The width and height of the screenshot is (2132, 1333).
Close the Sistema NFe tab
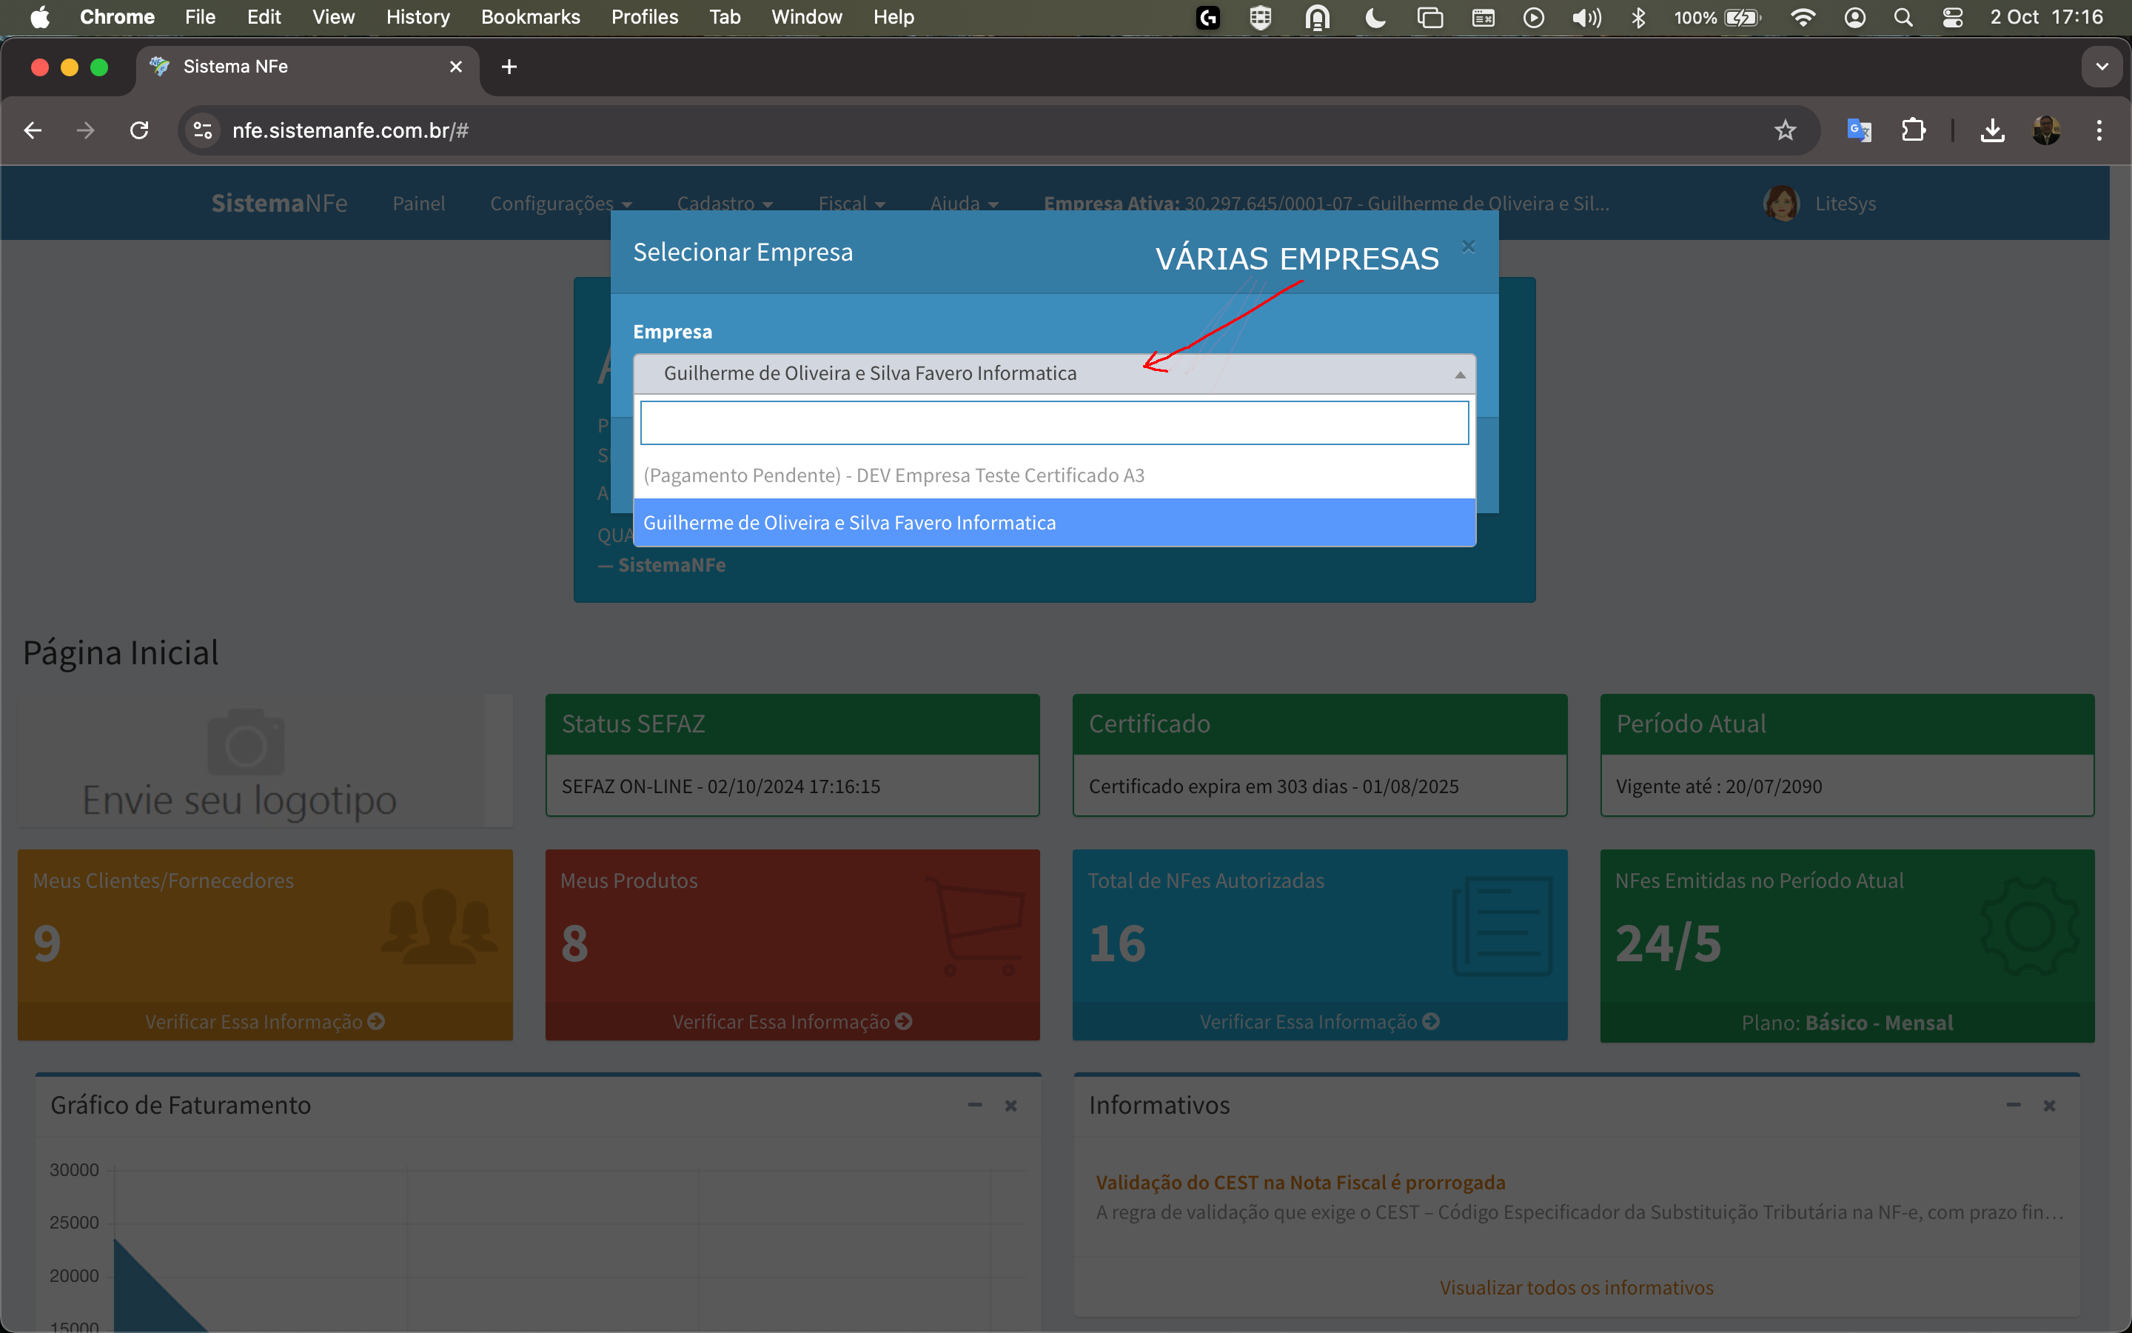tap(455, 67)
